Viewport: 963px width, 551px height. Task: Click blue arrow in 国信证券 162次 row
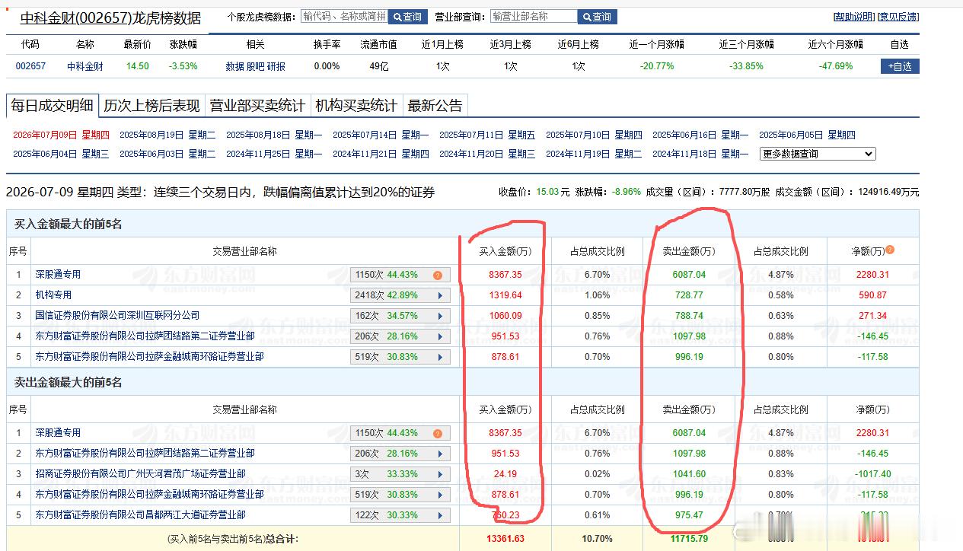tap(440, 316)
